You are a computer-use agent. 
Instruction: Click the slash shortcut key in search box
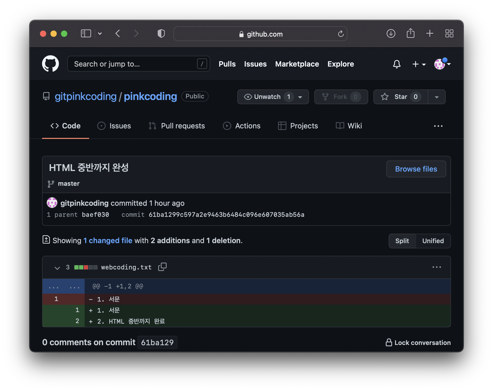tap(202, 64)
